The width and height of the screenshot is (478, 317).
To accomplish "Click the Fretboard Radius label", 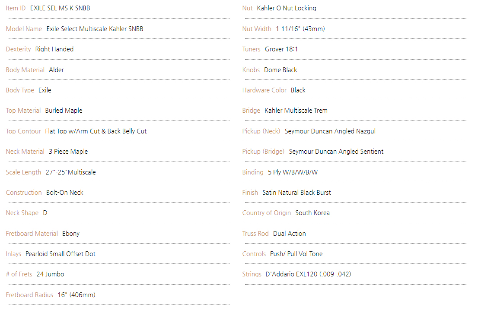I will pyautogui.click(x=29, y=295).
